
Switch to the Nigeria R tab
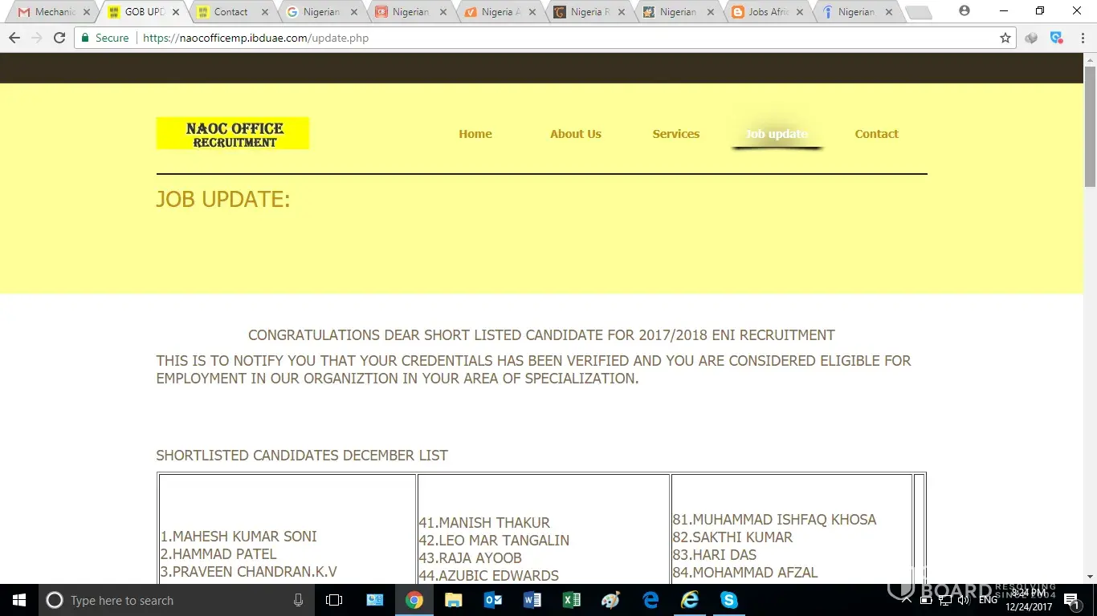(x=588, y=12)
